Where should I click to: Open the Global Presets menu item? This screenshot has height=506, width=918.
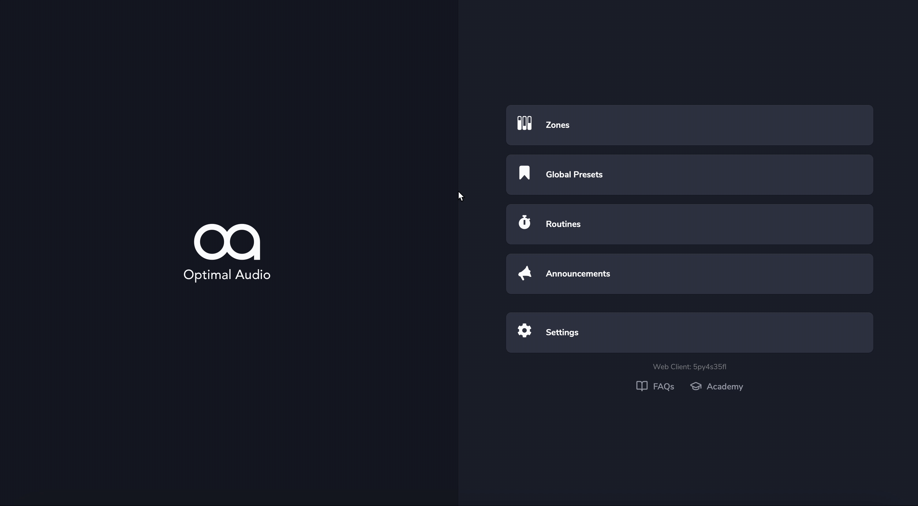(x=689, y=175)
